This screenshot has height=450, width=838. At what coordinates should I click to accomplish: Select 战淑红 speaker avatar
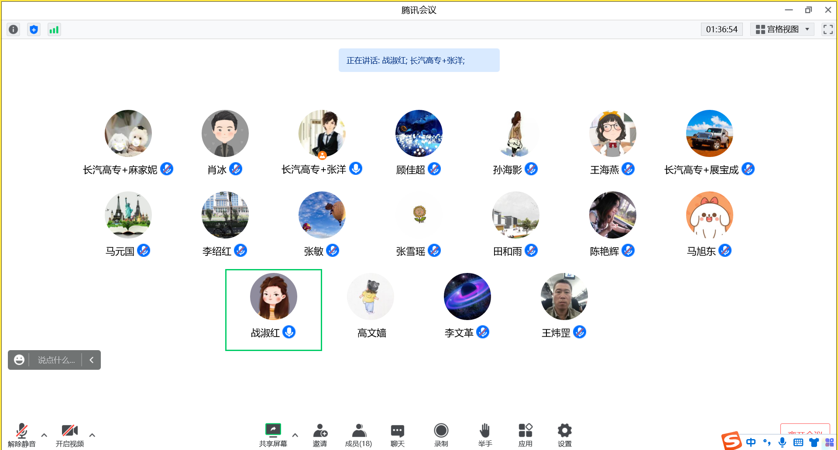(274, 297)
